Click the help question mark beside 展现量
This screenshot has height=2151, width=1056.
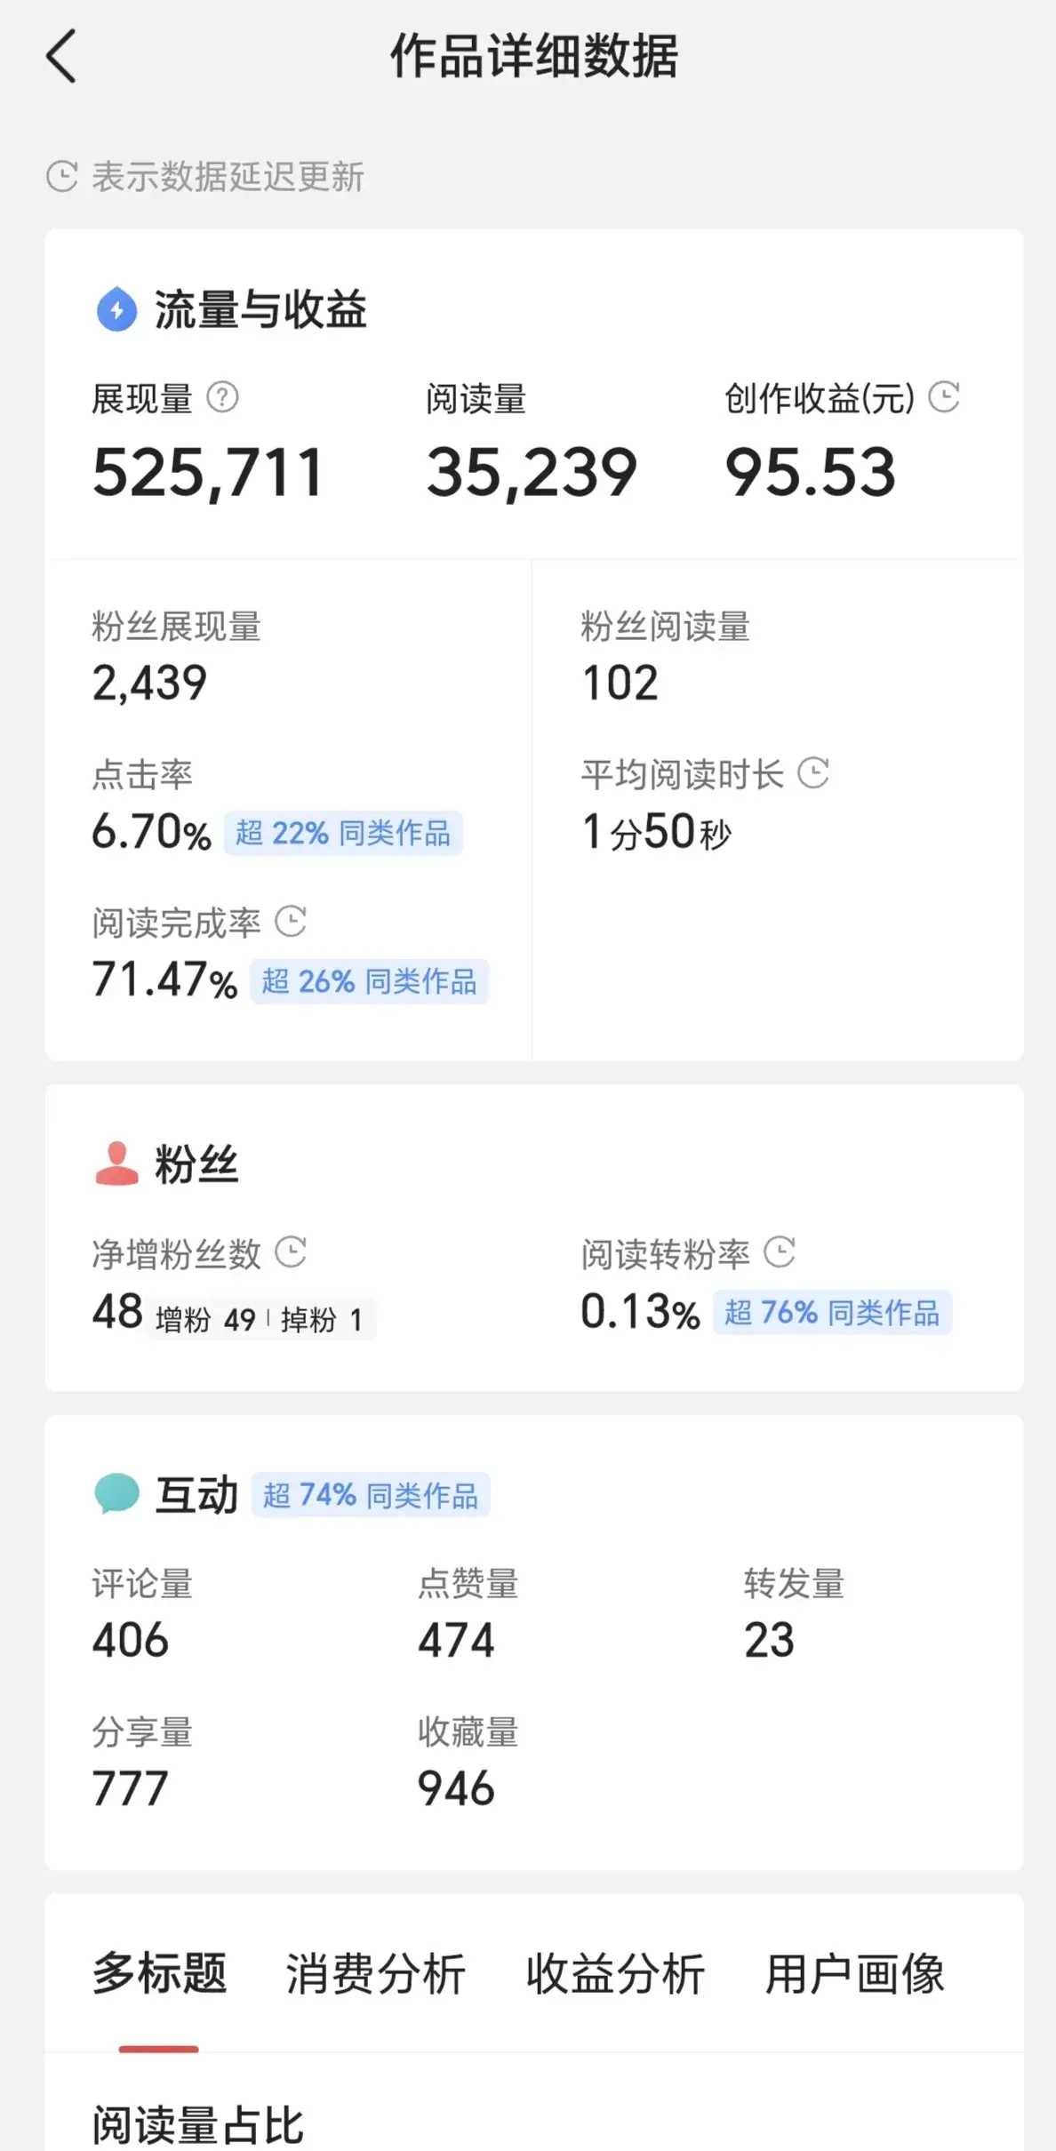tap(222, 397)
